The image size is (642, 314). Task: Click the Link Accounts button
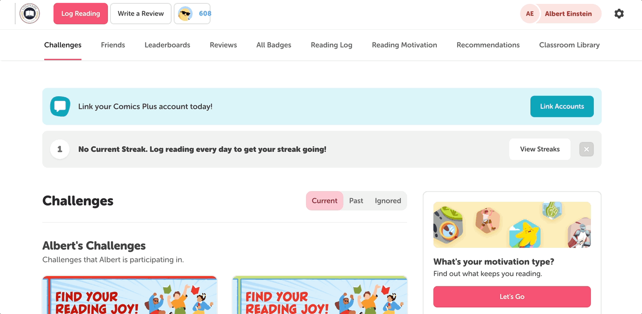click(562, 106)
